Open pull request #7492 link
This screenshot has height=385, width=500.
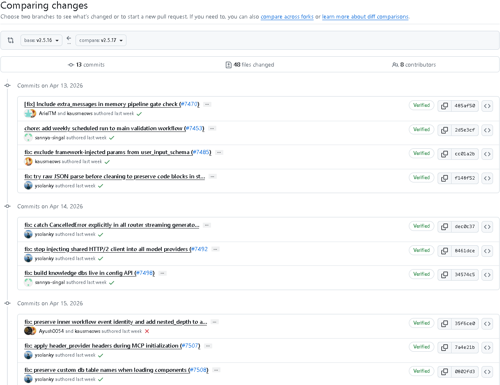[x=200, y=249]
